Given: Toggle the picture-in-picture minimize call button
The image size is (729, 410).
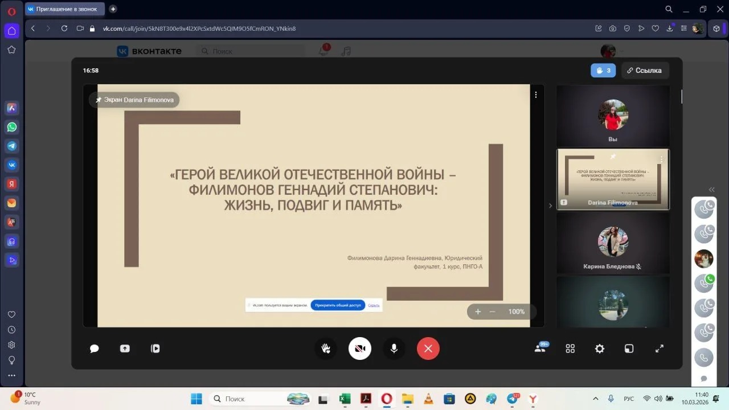Looking at the screenshot, I should [629, 348].
